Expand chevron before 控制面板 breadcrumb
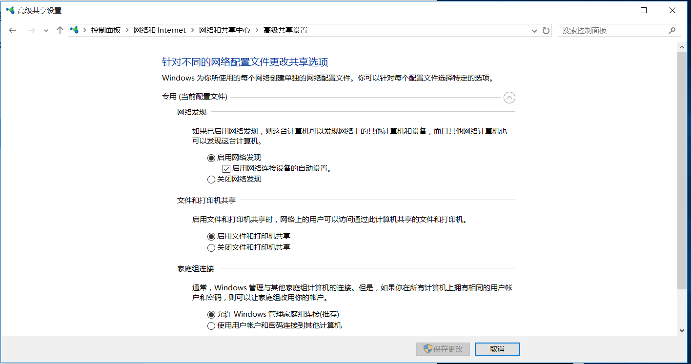The height and width of the screenshot is (364, 691). (84, 30)
